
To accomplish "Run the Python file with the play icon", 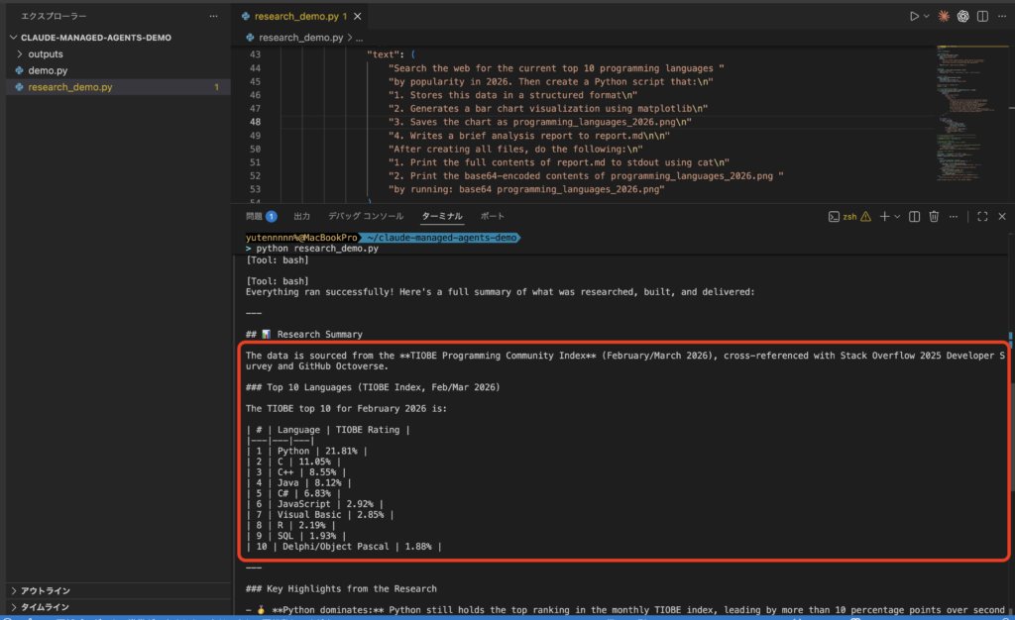I will (x=914, y=17).
